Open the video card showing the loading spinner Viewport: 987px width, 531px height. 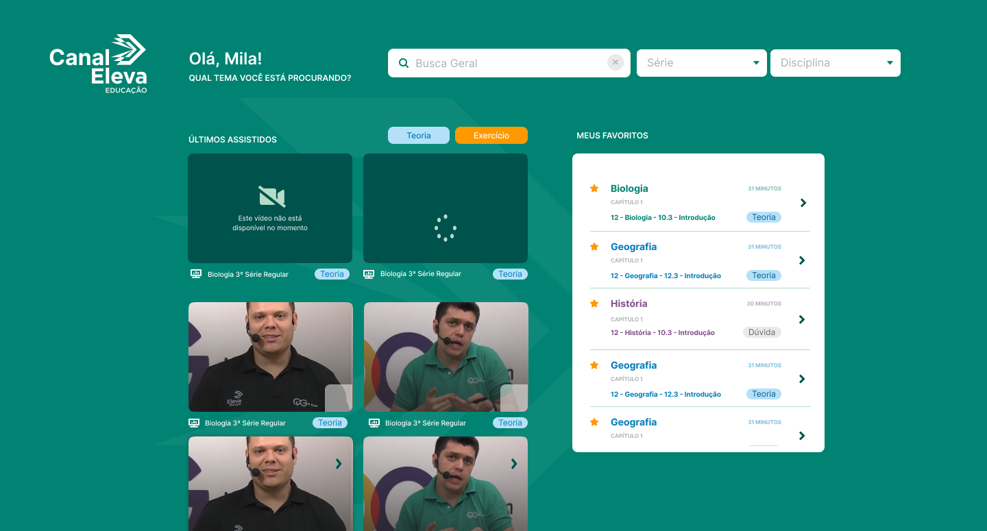point(446,208)
